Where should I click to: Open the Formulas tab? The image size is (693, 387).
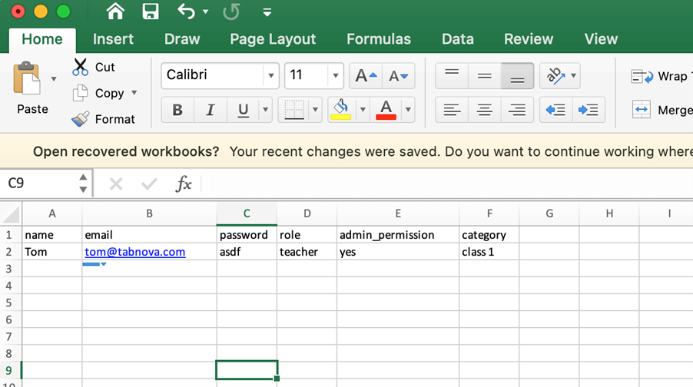[379, 39]
